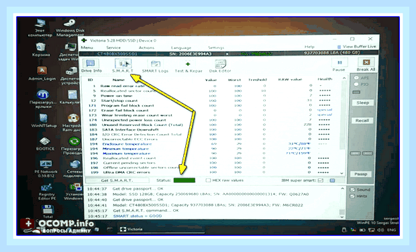Toggle the IBM super smart checkbox
Viewport: 416px width, 252px height.
[321, 180]
